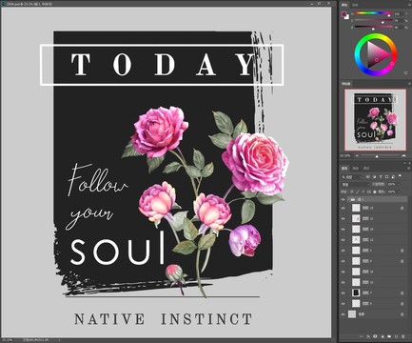Open the layer Fill dropdown arrow
The height and width of the screenshot is (343, 412).
click(x=399, y=192)
